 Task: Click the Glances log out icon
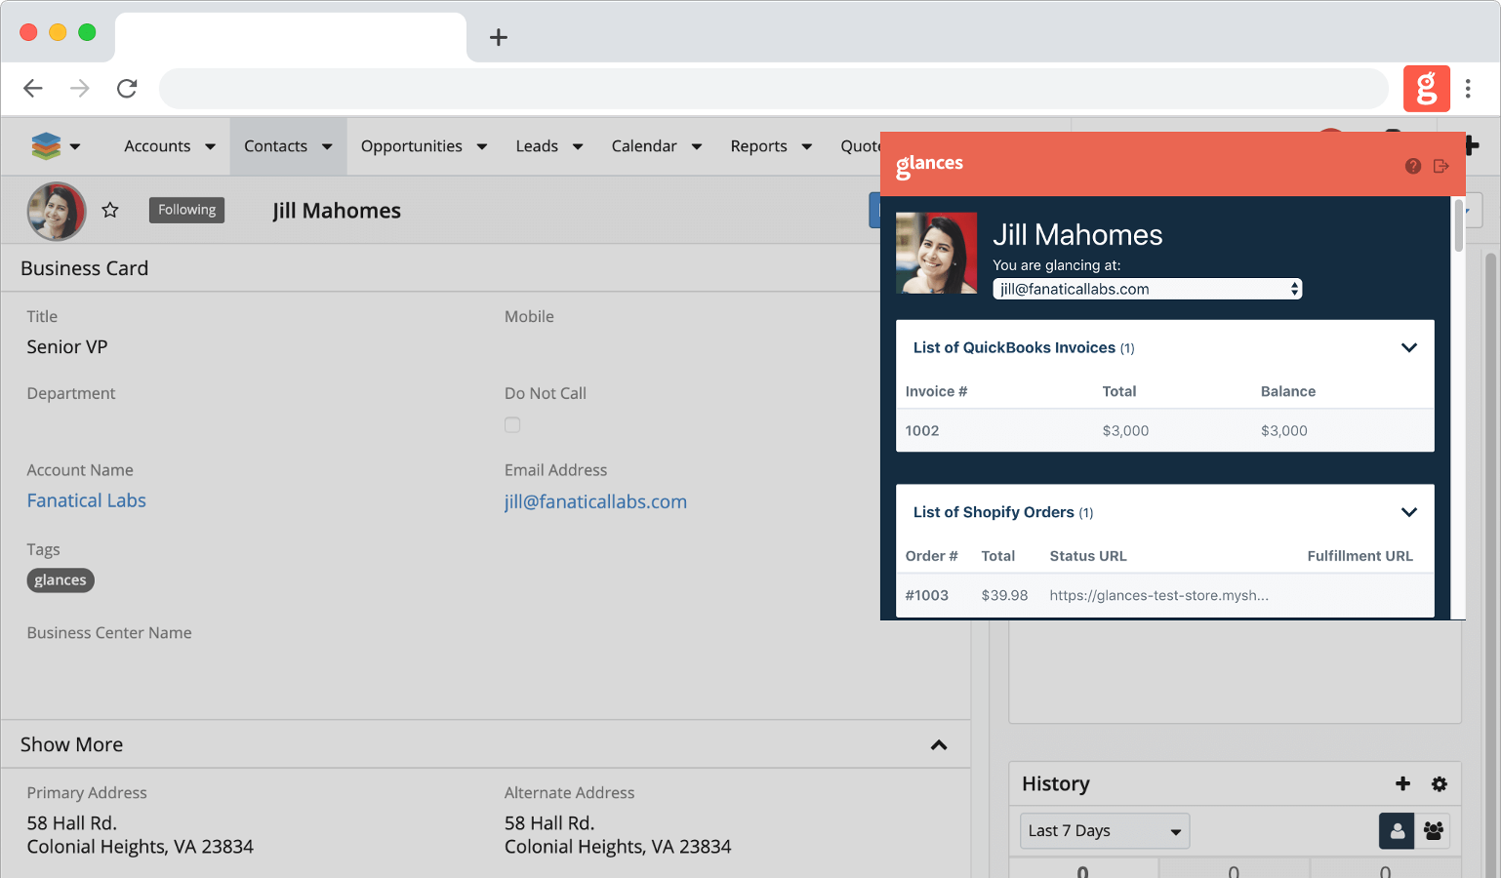click(1441, 166)
